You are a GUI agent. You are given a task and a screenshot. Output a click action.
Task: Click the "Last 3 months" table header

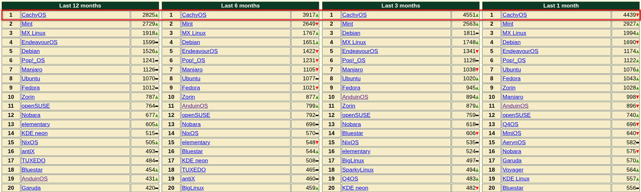pyautogui.click(x=401, y=5)
